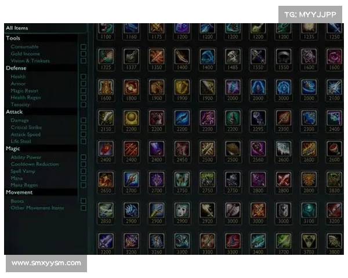Choose the item icon priced 2150

(106, 118)
